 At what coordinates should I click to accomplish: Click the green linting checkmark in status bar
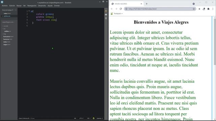94,118
